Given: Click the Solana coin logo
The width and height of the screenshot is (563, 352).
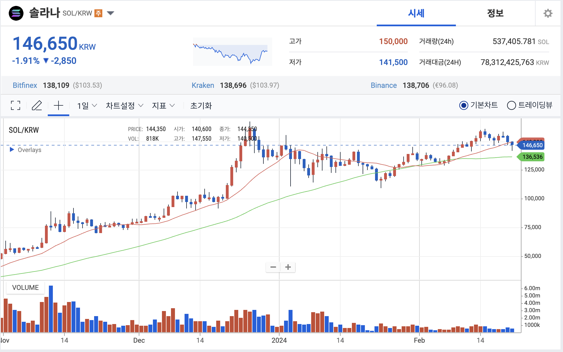Looking at the screenshot, I should (x=16, y=13).
